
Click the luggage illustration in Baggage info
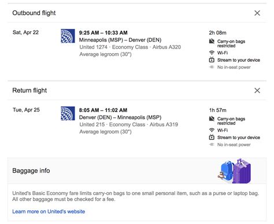[x=234, y=171]
